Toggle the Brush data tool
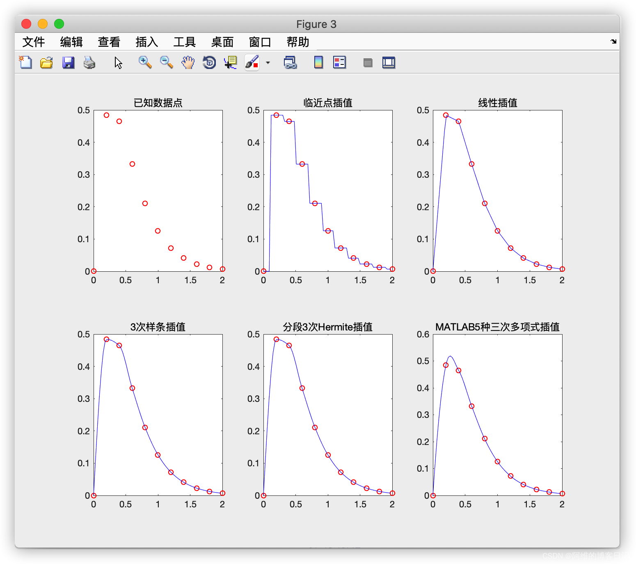Viewport: 636px width, 564px height. click(x=252, y=62)
